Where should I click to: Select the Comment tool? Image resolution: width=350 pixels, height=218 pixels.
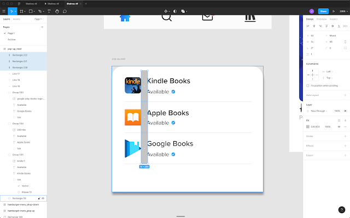(x=65, y=11)
